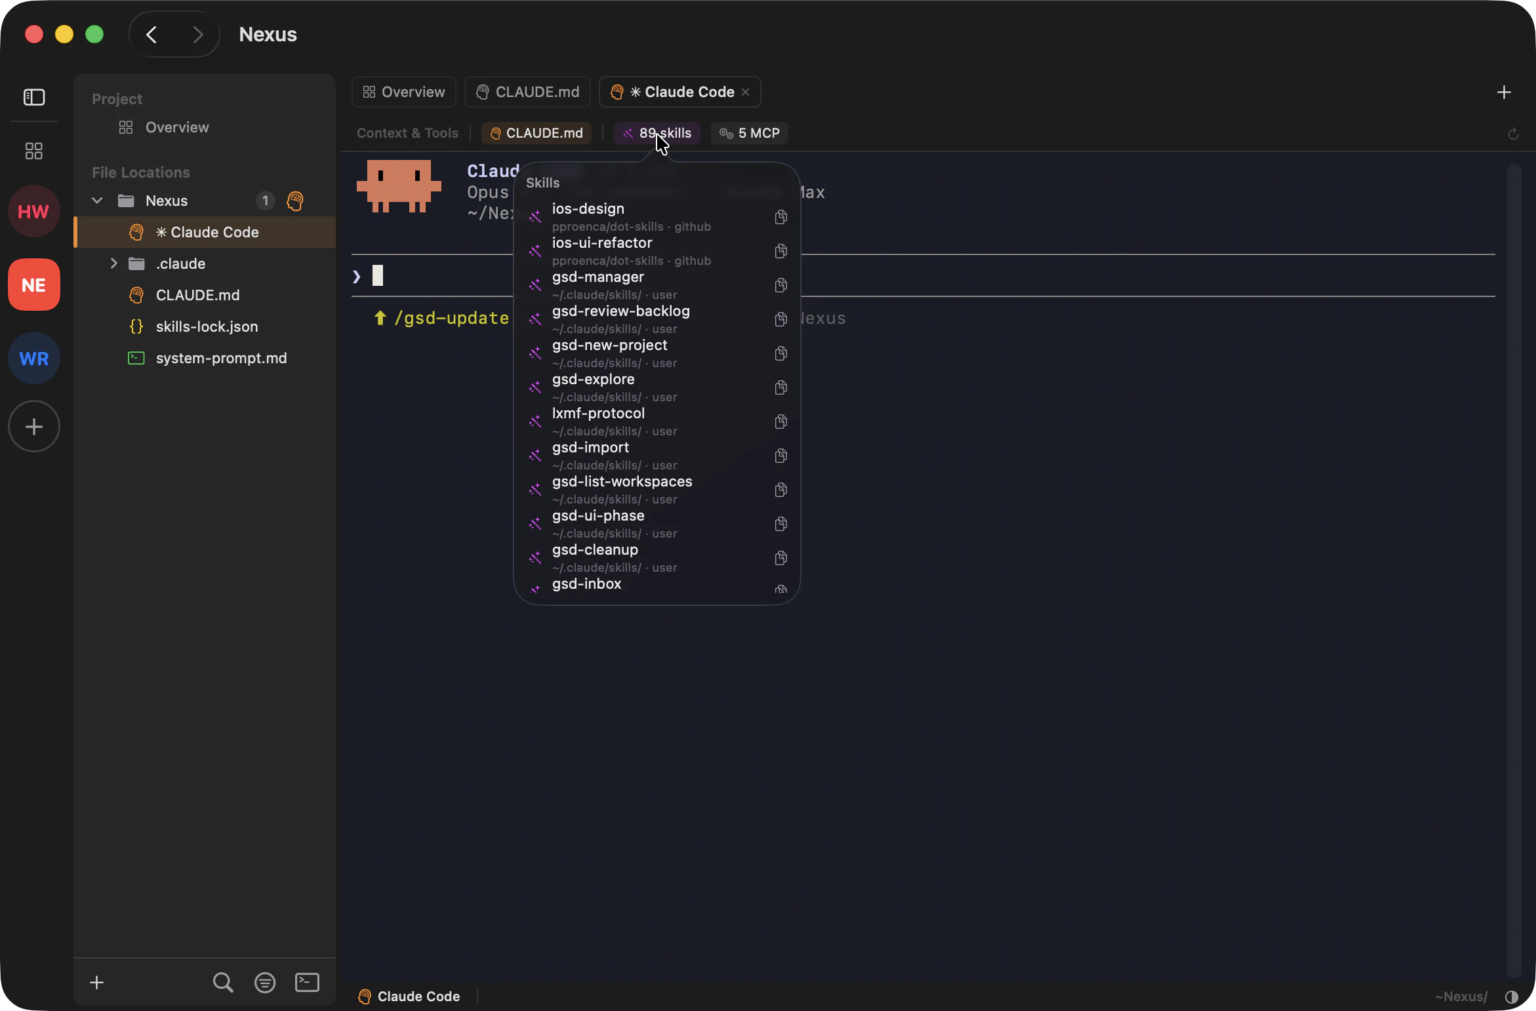This screenshot has width=1536, height=1011.
Task: Open search in the file sidebar
Action: click(223, 981)
